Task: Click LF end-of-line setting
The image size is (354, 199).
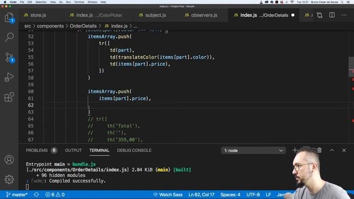Action: (268, 195)
